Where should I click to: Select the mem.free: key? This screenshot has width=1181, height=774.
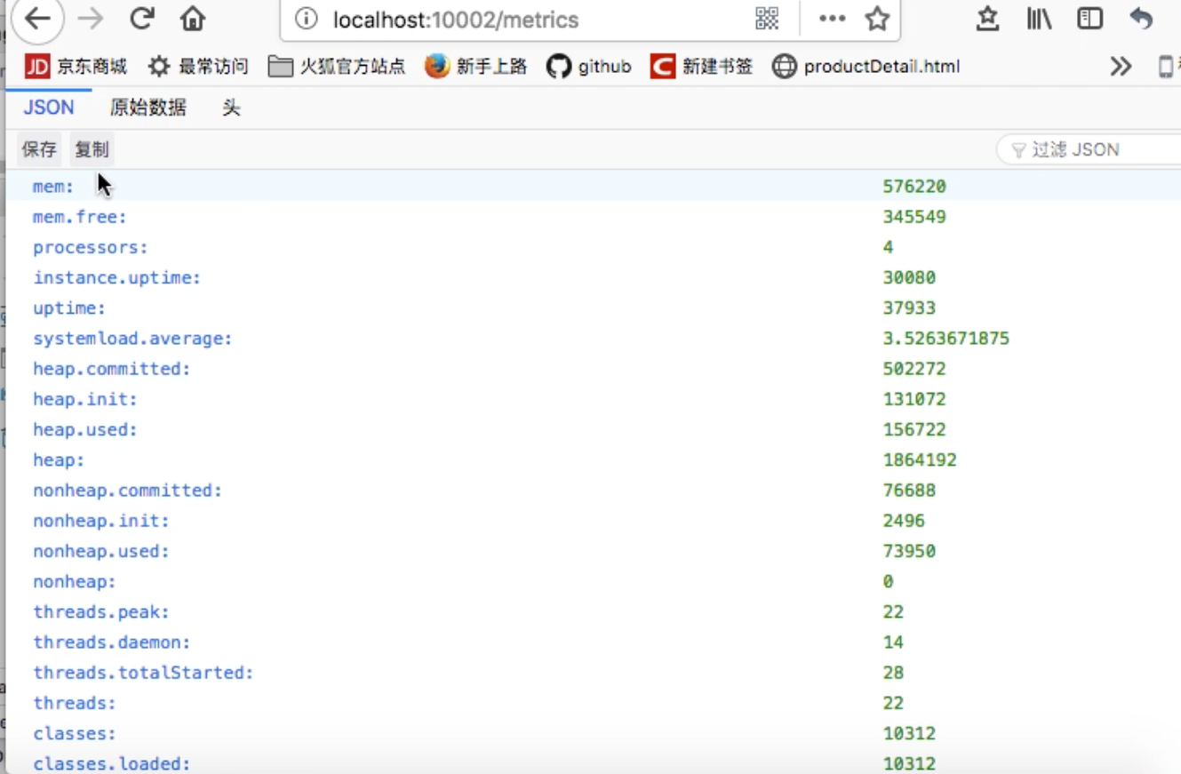pos(80,217)
